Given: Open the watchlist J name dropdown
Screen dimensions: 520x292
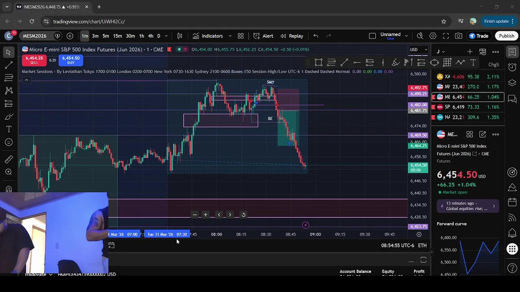Looking at the screenshot, I should (441, 52).
